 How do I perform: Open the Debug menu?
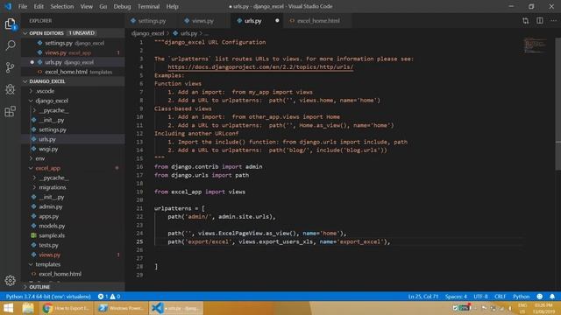(122, 6)
